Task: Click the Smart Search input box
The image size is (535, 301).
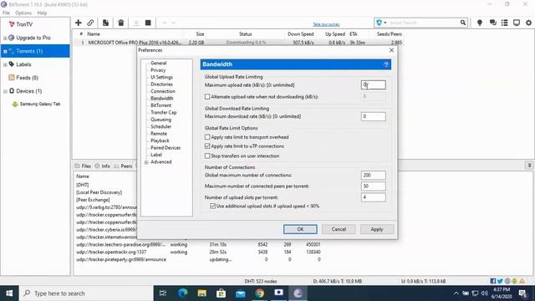Action: [423, 23]
